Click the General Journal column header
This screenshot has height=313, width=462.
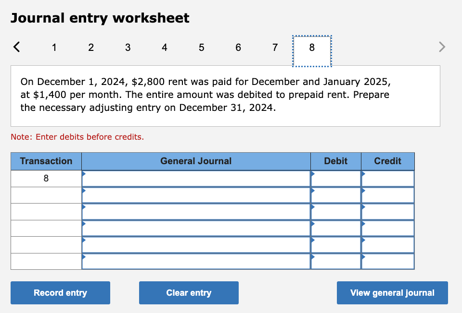(x=196, y=161)
